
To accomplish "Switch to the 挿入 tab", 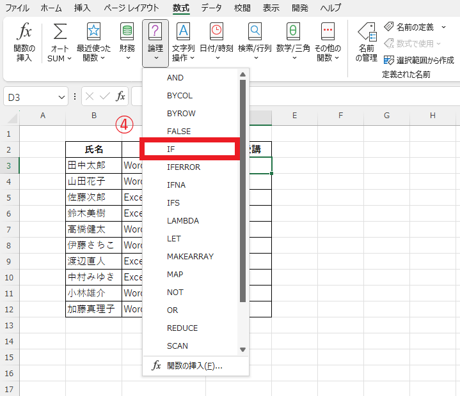I will pos(82,8).
